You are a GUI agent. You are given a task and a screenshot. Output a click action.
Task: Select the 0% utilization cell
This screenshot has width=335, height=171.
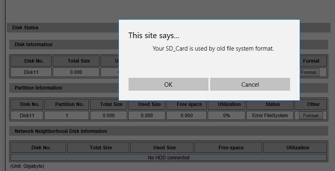point(227,116)
